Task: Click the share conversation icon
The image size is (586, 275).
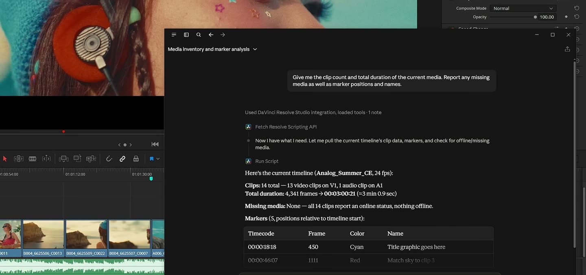Action: (567, 49)
